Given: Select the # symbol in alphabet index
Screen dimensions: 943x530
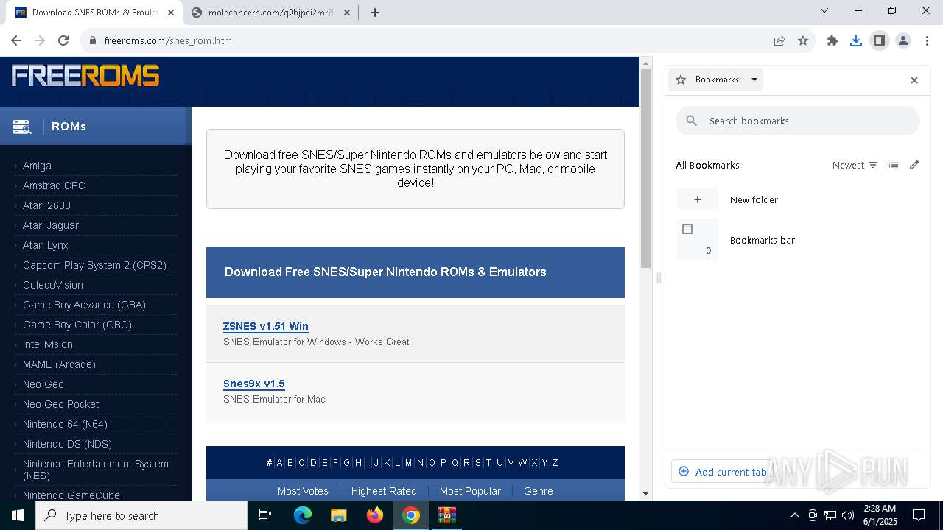Looking at the screenshot, I should (269, 463).
